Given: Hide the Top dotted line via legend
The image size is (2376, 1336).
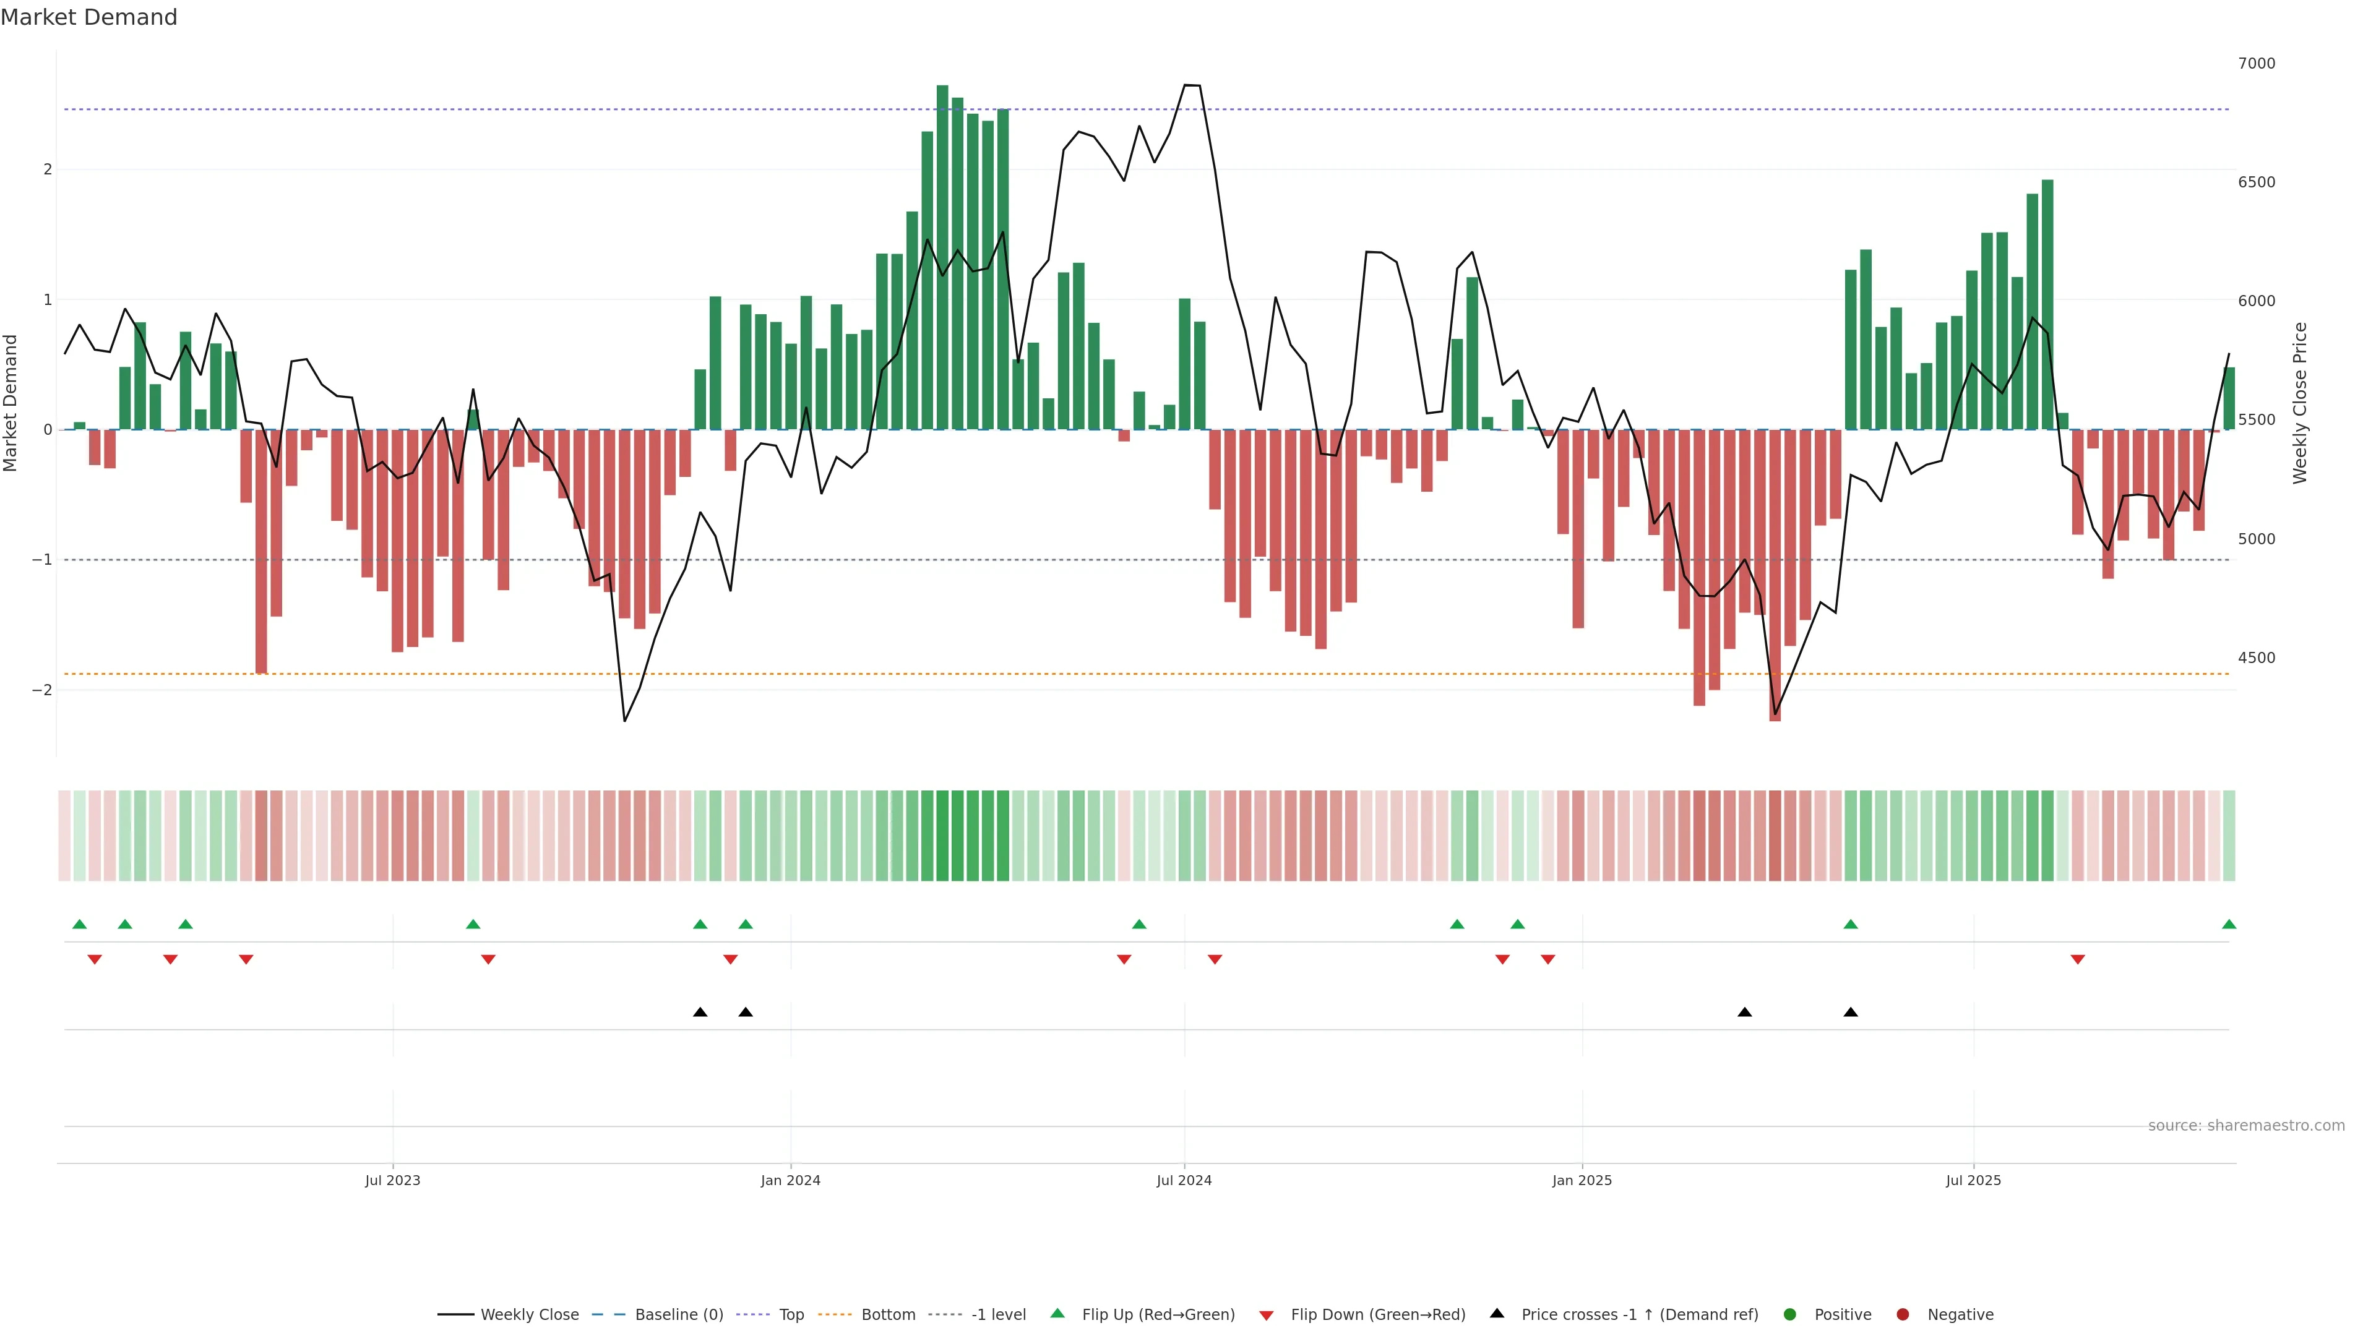Looking at the screenshot, I should [791, 1314].
